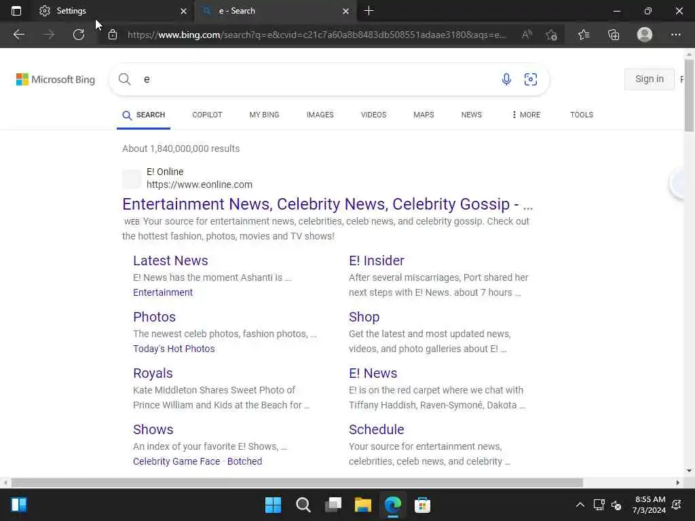695x521 pixels.
Task: Open notification center bell icon
Action: (677, 505)
